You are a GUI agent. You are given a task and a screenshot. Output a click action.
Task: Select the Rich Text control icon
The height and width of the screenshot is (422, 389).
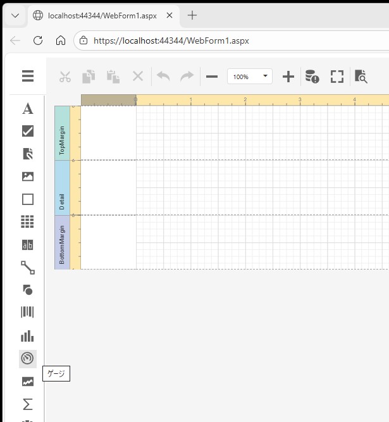(x=27, y=154)
